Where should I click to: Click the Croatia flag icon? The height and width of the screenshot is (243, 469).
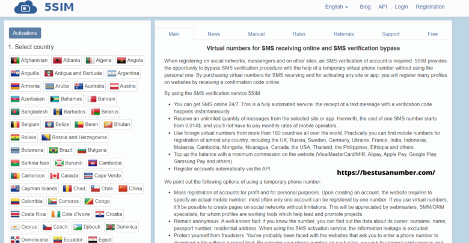click(100, 214)
